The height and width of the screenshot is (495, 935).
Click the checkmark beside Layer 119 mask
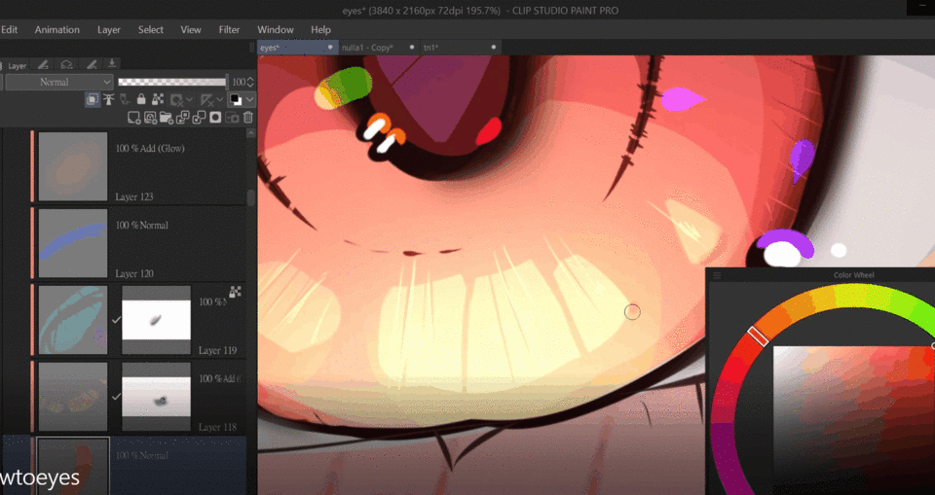coord(116,320)
